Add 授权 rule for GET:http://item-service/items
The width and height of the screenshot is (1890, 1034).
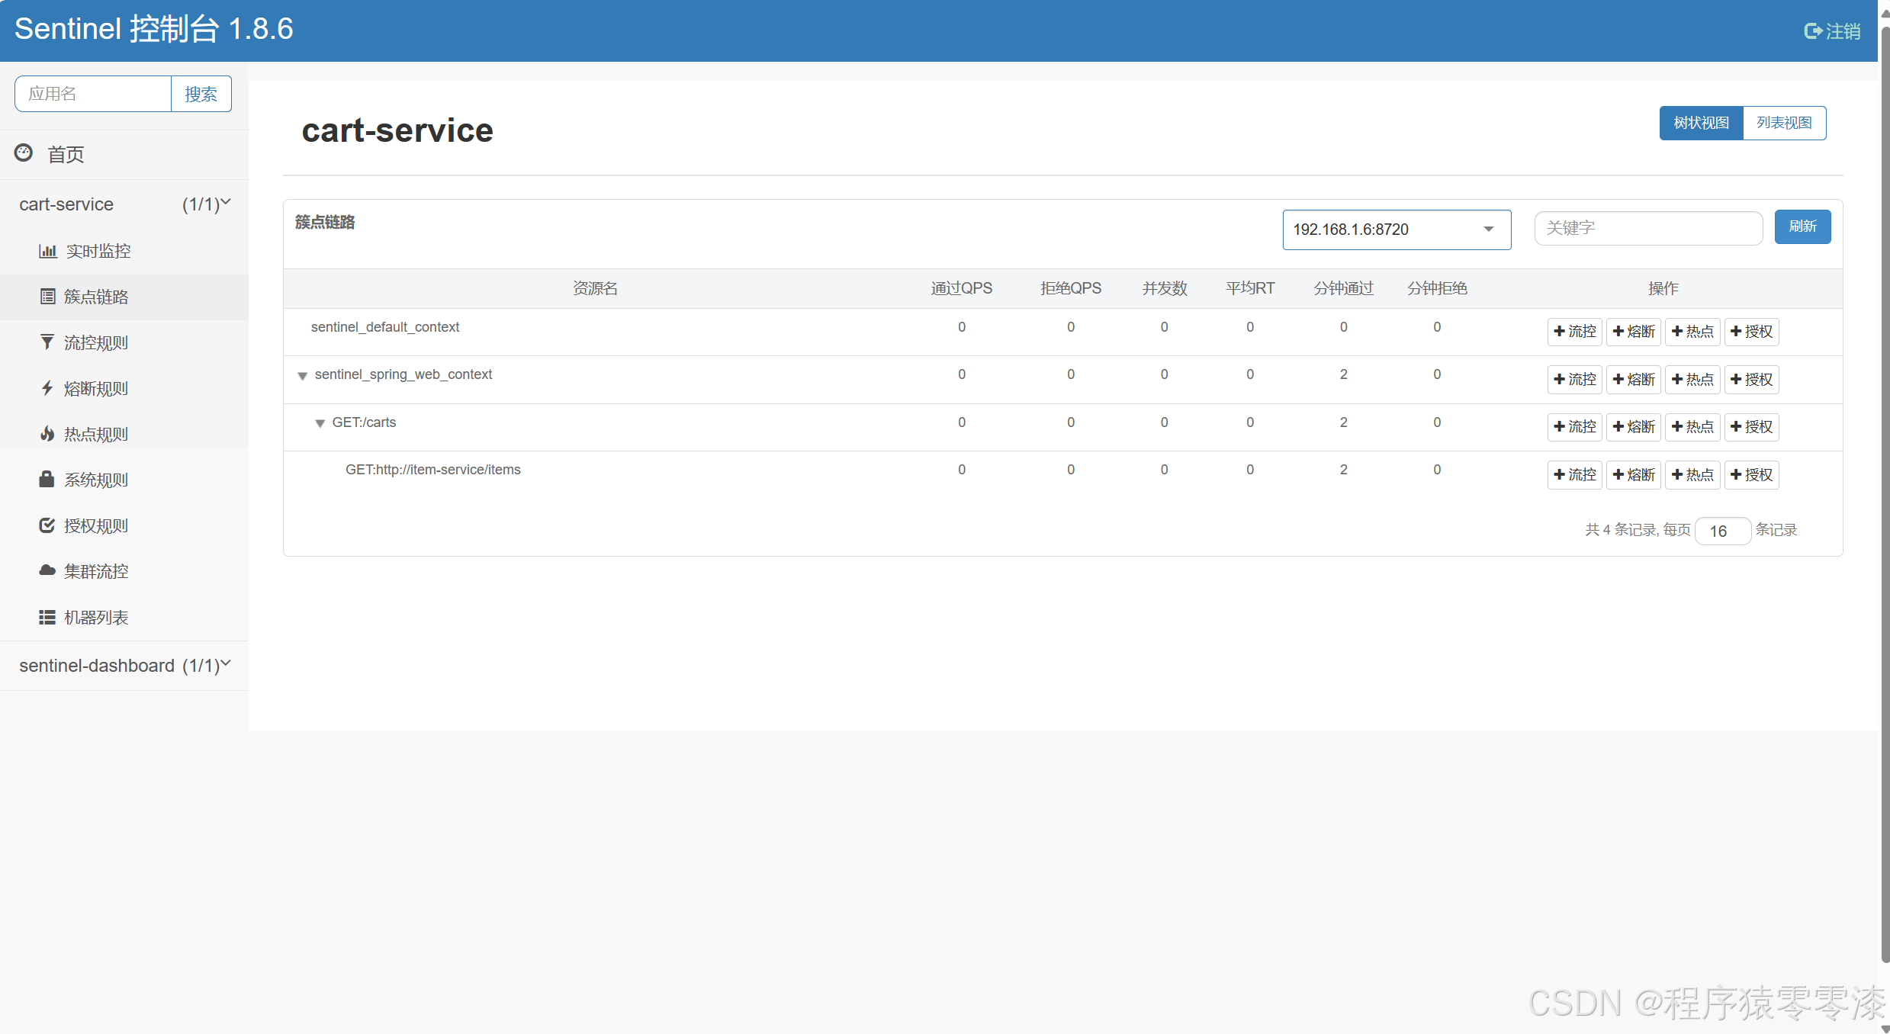(x=1751, y=475)
